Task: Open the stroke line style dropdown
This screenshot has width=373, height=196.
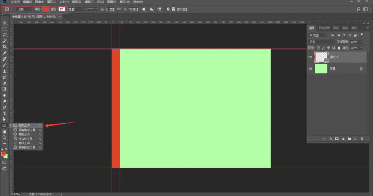Action: [x=92, y=9]
